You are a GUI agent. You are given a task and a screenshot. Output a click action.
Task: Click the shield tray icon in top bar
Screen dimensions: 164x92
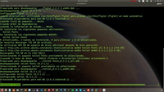coord(147,1)
